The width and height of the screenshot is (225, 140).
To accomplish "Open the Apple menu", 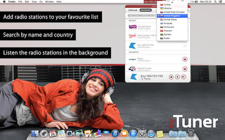I will (x=4, y=2).
